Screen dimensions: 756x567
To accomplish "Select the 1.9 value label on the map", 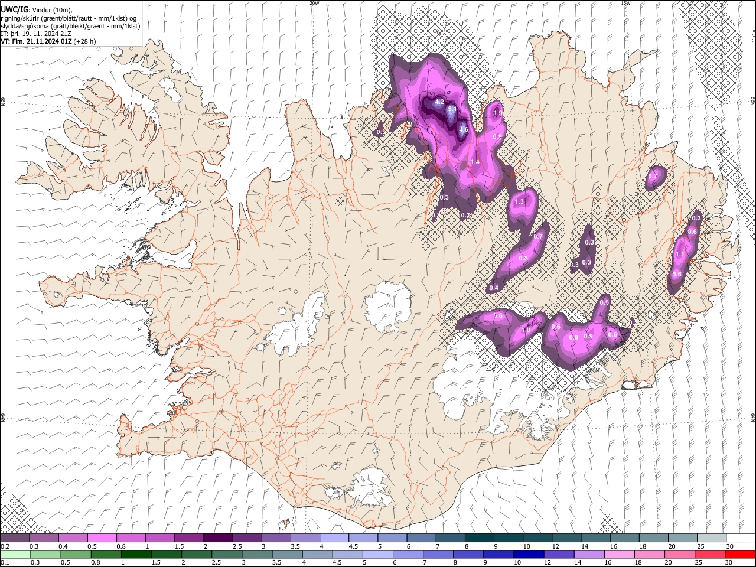I will tap(498, 113).
